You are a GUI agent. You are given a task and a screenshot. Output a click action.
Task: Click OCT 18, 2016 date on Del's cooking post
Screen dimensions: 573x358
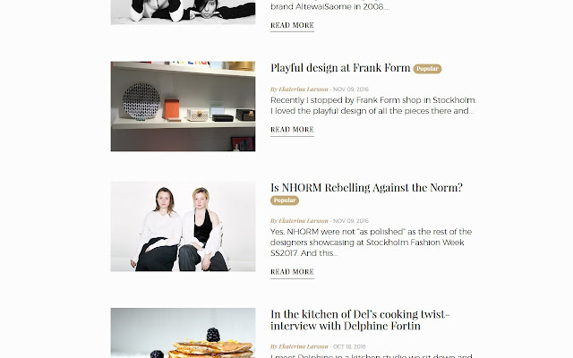click(349, 346)
